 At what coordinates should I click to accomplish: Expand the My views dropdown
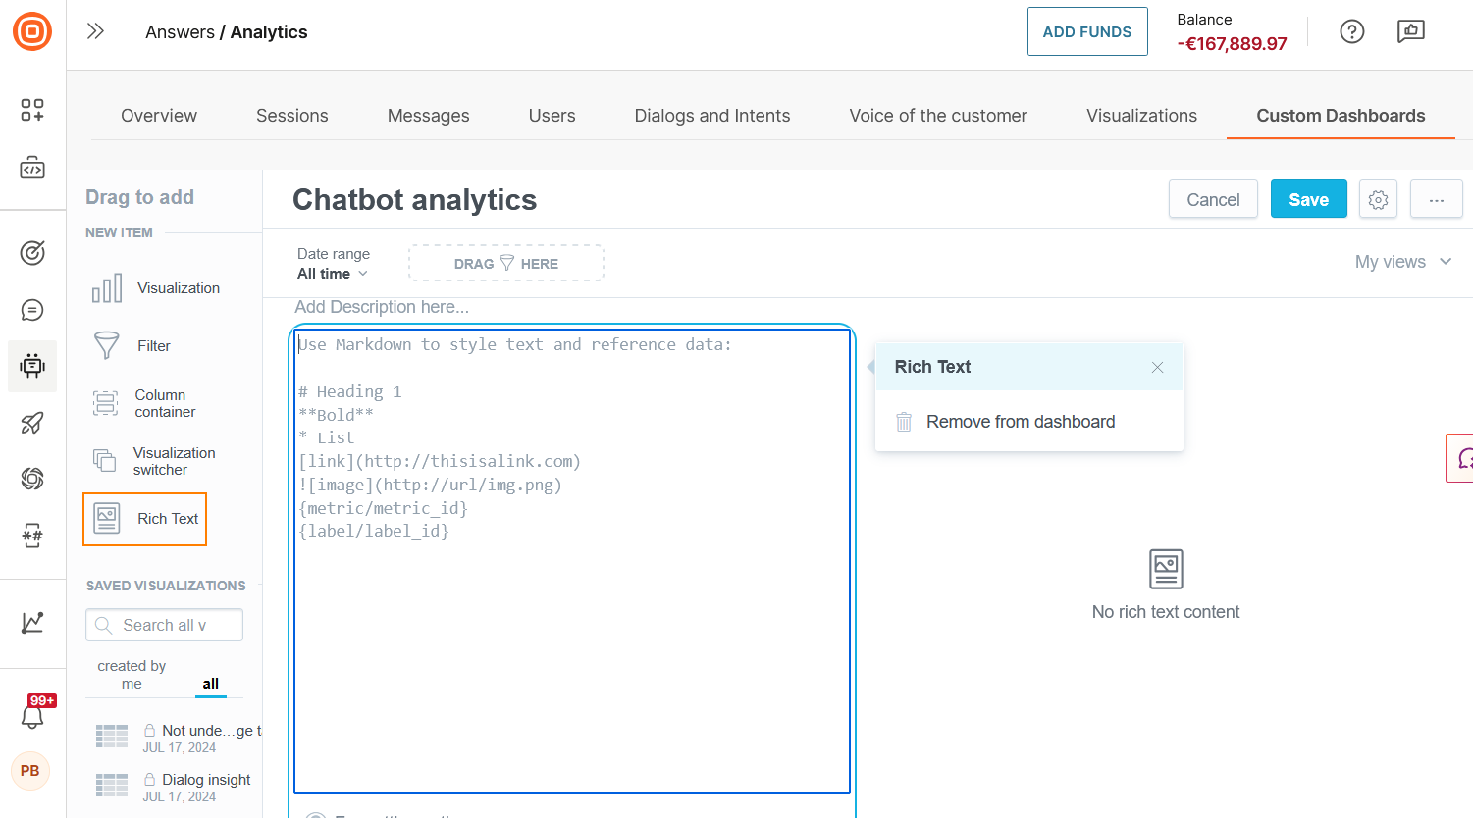click(1403, 262)
